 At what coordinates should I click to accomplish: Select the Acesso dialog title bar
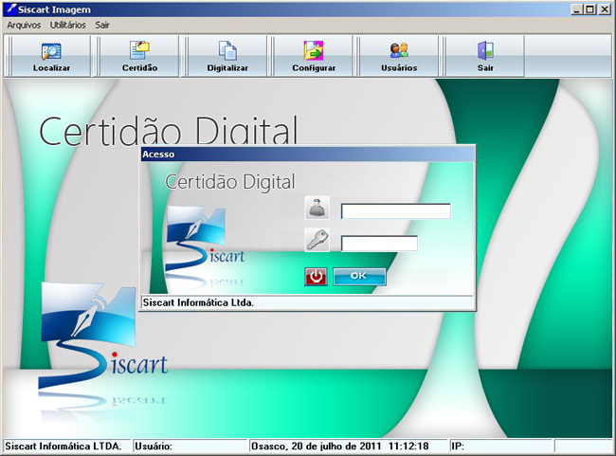point(308,155)
